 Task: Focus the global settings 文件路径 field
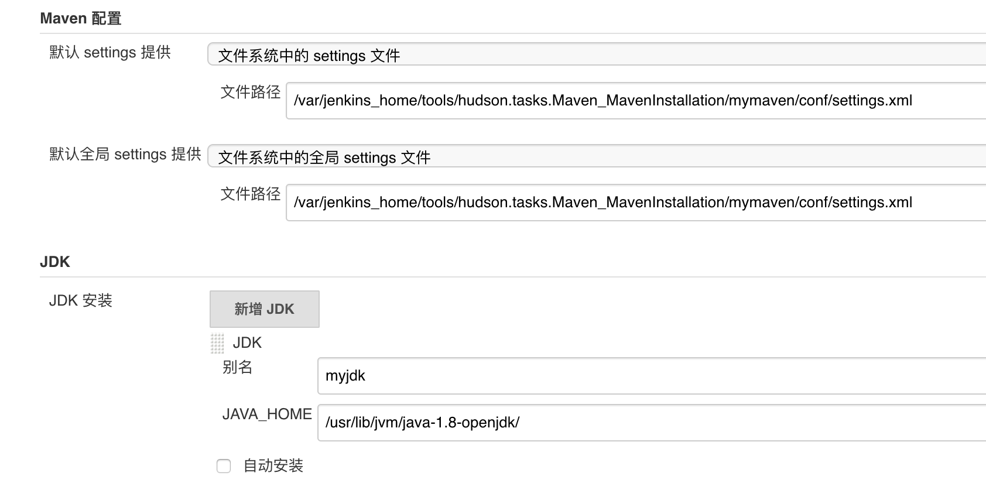click(636, 203)
